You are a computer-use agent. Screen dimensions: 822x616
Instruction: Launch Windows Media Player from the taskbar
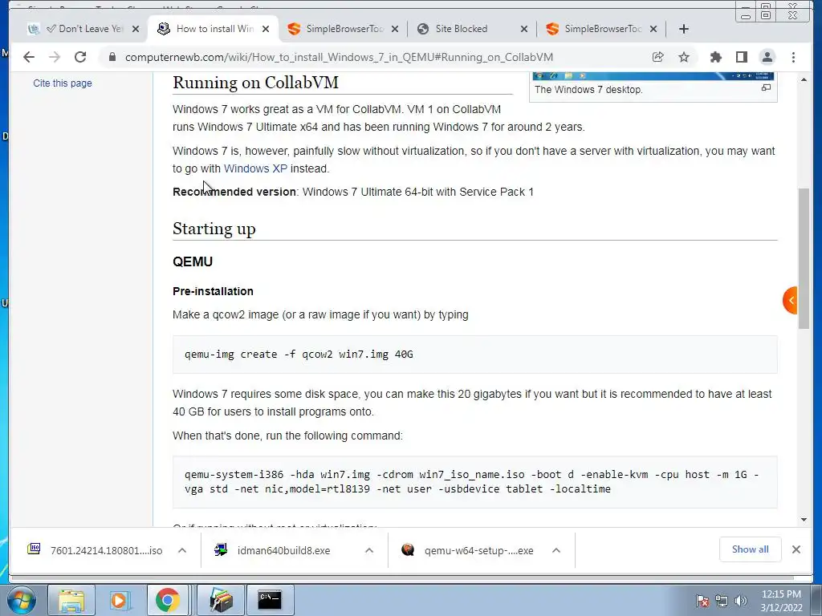120,600
